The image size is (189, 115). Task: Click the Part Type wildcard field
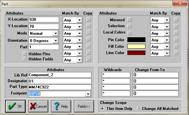point(116,87)
